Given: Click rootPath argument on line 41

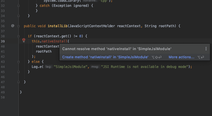Looking at the screenshot, I should (44, 51).
